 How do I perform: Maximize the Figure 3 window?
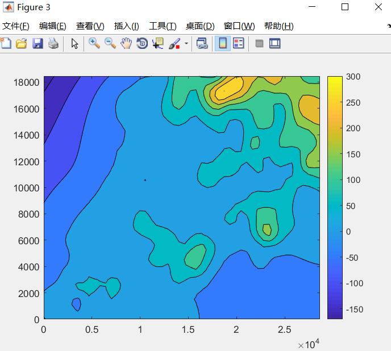click(x=345, y=7)
